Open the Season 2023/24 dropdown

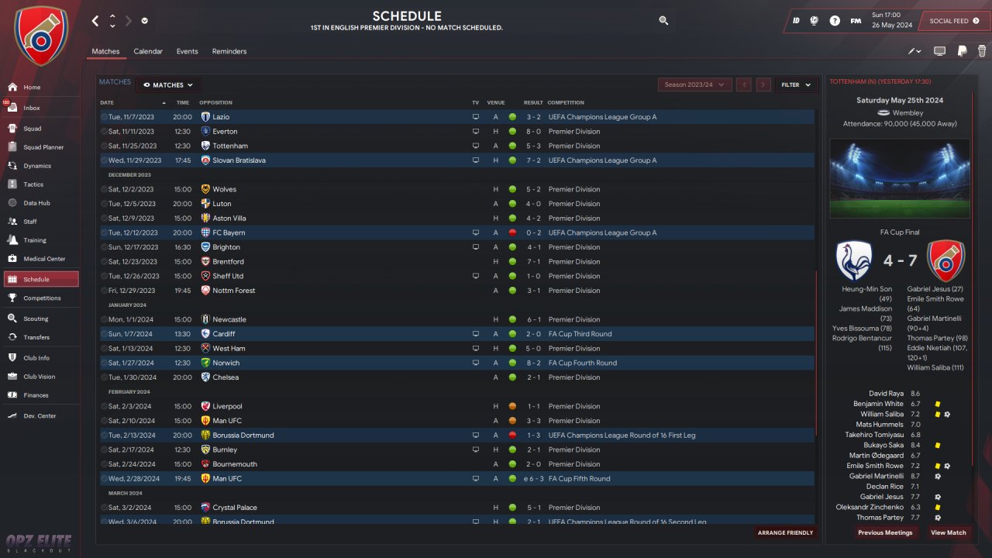pos(695,85)
